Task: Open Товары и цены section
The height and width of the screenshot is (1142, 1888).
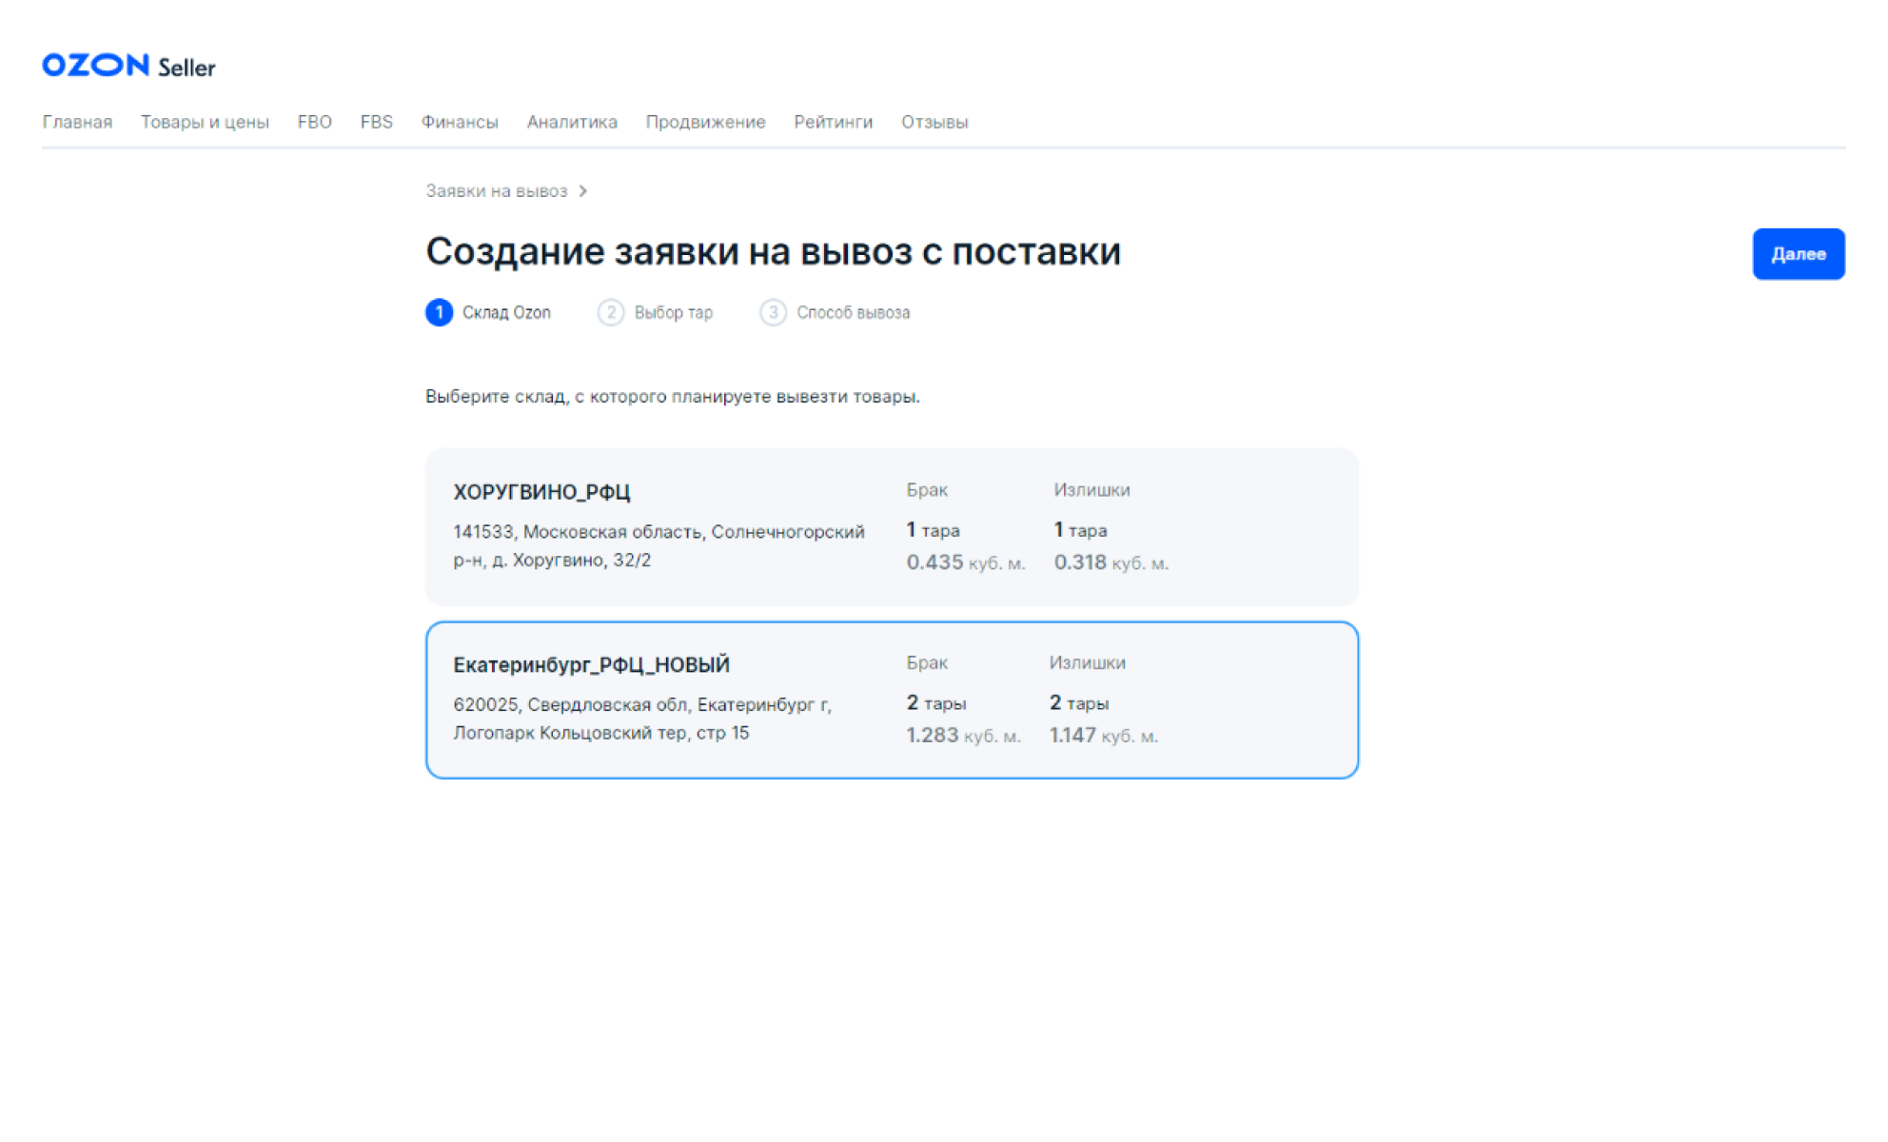Action: click(205, 122)
